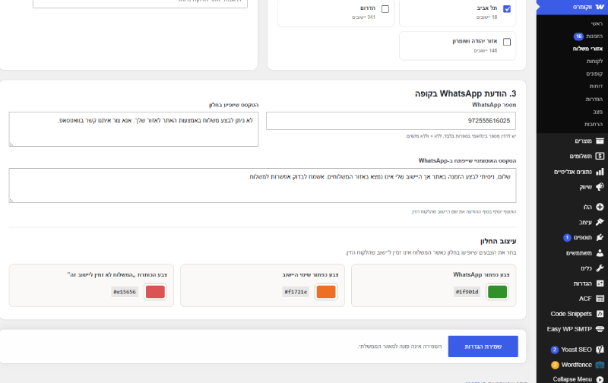Click the Collapse Menu text link
The height and width of the screenshot is (383, 608).
coord(572,379)
